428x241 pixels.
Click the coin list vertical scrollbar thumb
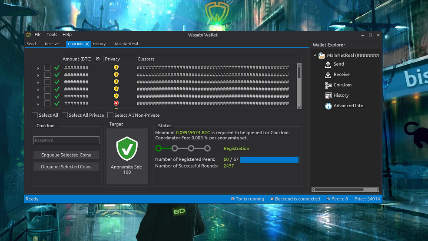tap(299, 73)
